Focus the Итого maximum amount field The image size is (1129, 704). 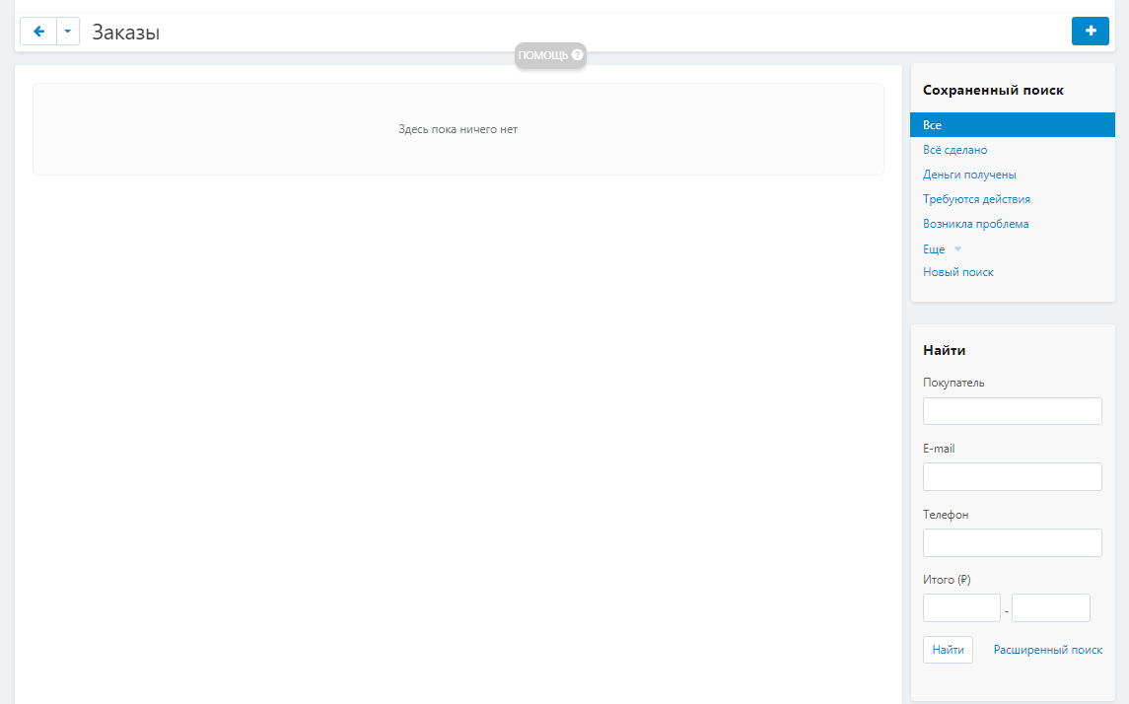1050,607
